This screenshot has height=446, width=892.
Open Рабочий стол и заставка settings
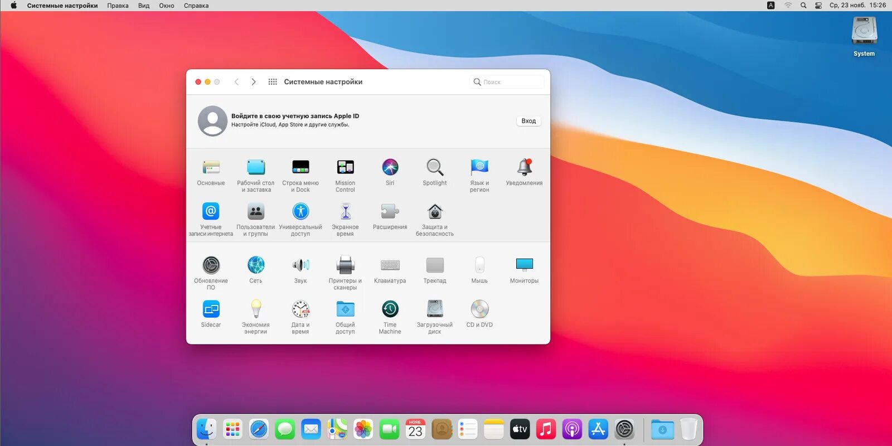coord(256,175)
